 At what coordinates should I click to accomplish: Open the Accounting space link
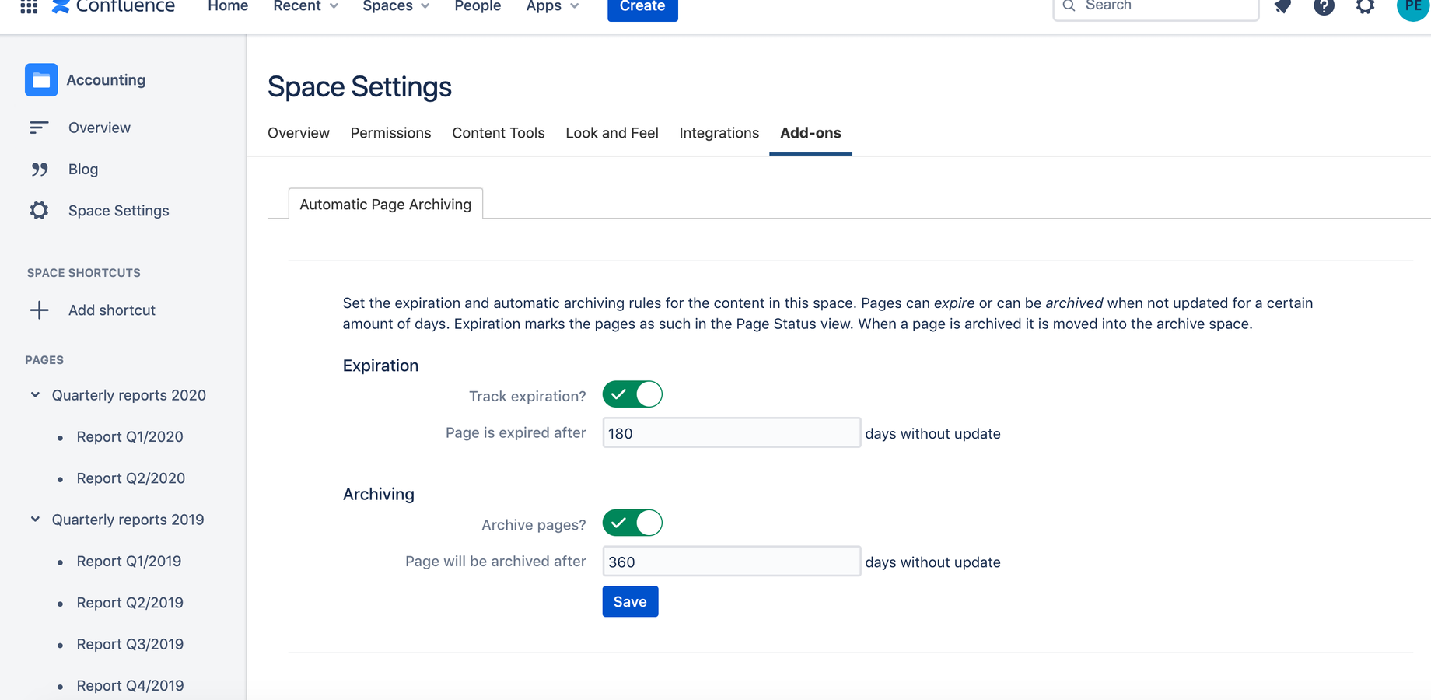(x=106, y=79)
